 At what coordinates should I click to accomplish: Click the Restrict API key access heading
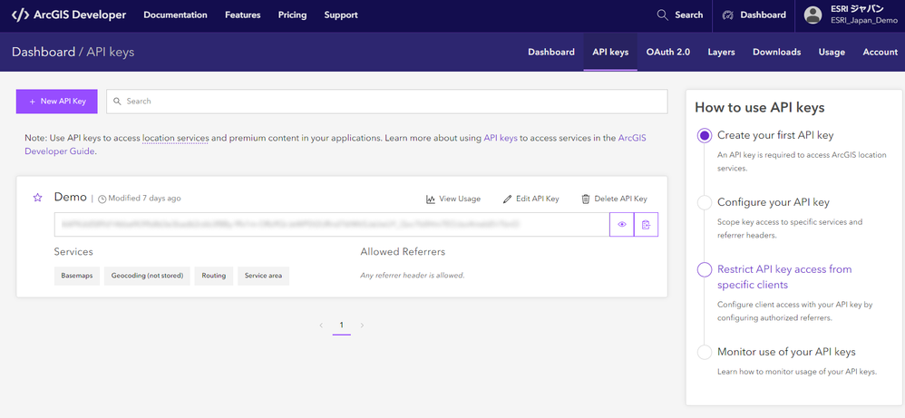pyautogui.click(x=784, y=277)
